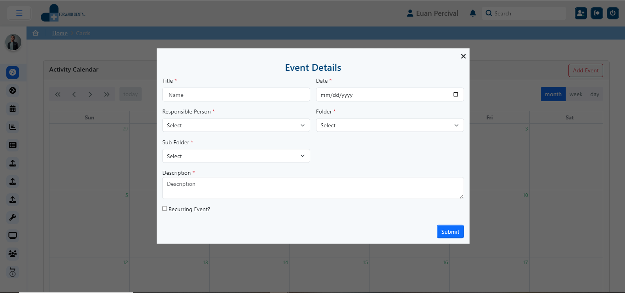Open the list sidebar icon
The width and height of the screenshot is (625, 293).
click(13, 145)
